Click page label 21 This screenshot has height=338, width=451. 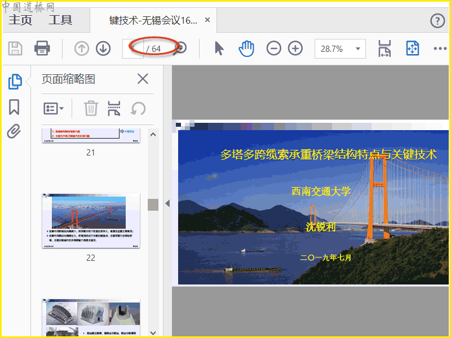pos(91,152)
